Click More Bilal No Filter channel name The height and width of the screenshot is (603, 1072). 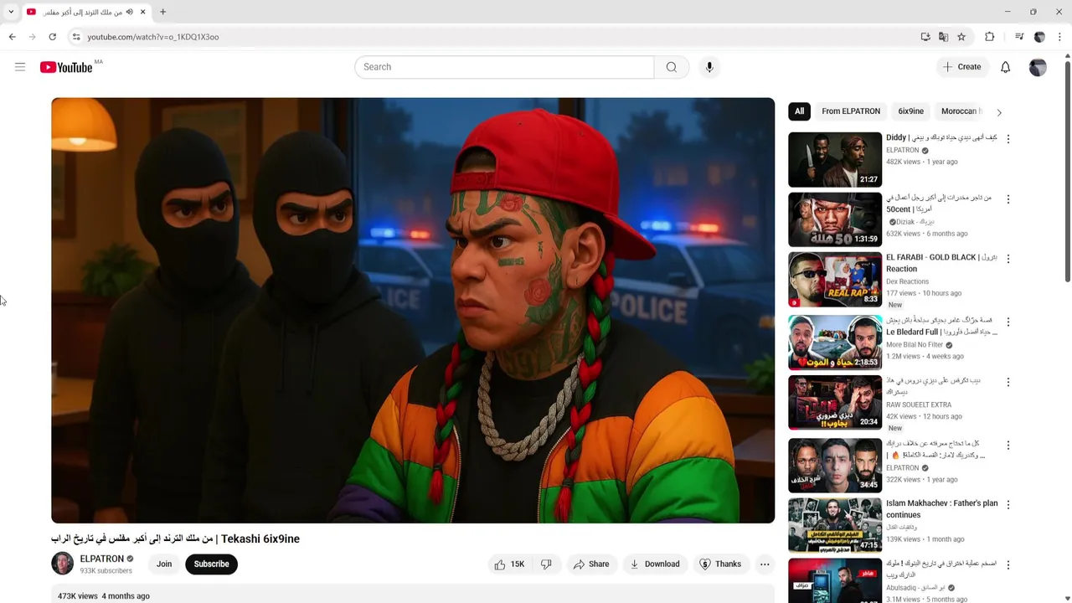(x=915, y=345)
